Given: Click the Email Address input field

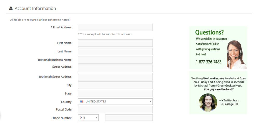Looking at the screenshot, I should click(115, 28).
